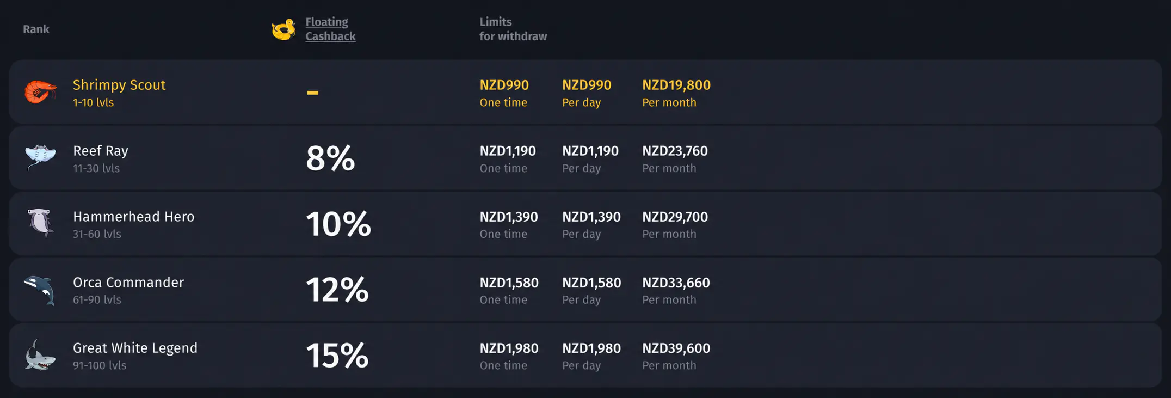Image resolution: width=1171 pixels, height=398 pixels.
Task: Select the Orca Commander rank name
Action: click(x=128, y=283)
